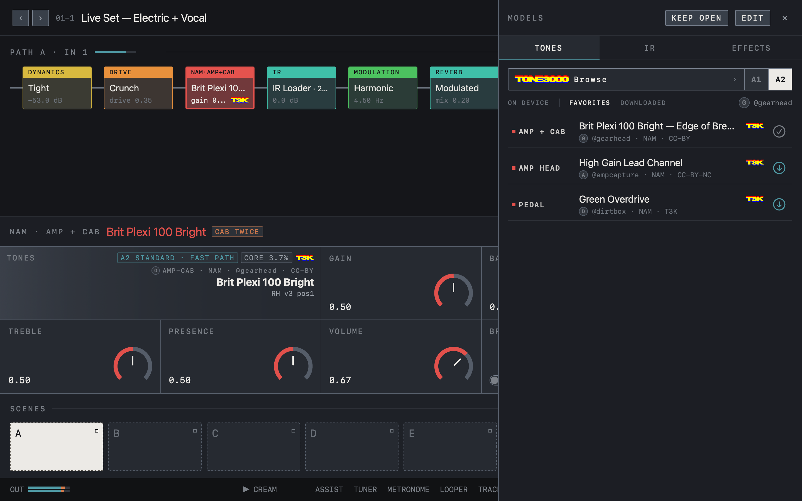The height and width of the screenshot is (501, 802).
Task: Click the @ampcapture author avatar
Action: 583,175
